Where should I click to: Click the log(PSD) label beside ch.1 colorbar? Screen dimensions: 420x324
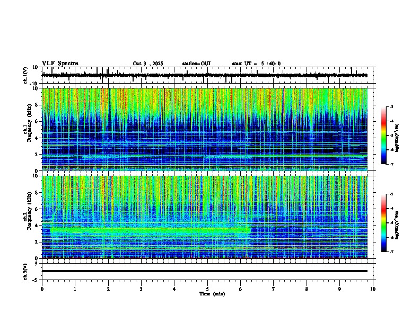pos(397,138)
